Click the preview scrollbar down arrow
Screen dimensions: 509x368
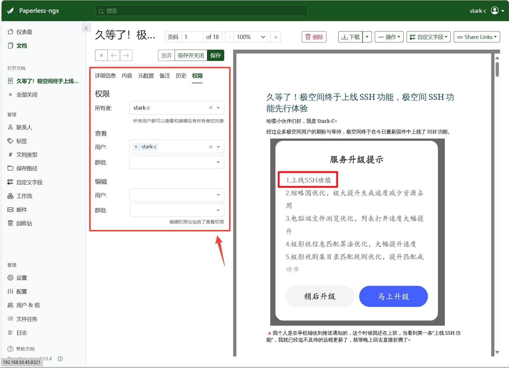click(x=497, y=352)
